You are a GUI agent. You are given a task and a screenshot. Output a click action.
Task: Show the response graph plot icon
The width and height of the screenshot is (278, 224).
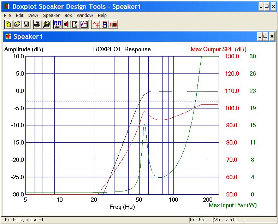coord(84,24)
